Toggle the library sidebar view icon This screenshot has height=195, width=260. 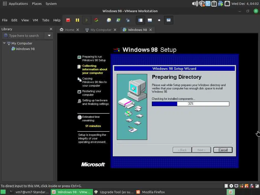(140, 20)
